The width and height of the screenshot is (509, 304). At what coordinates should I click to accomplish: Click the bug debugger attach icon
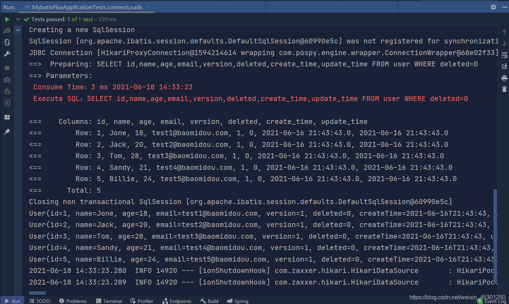[x=7, y=91]
